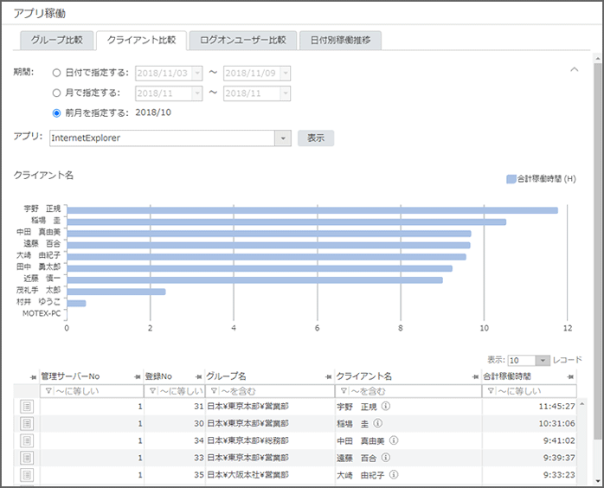Click info icon next to 大崎 由紀子
The width and height of the screenshot is (604, 488).
click(x=394, y=474)
